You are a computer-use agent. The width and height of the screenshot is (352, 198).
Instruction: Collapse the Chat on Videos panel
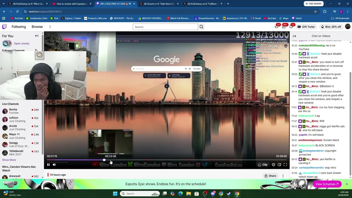(x=294, y=36)
